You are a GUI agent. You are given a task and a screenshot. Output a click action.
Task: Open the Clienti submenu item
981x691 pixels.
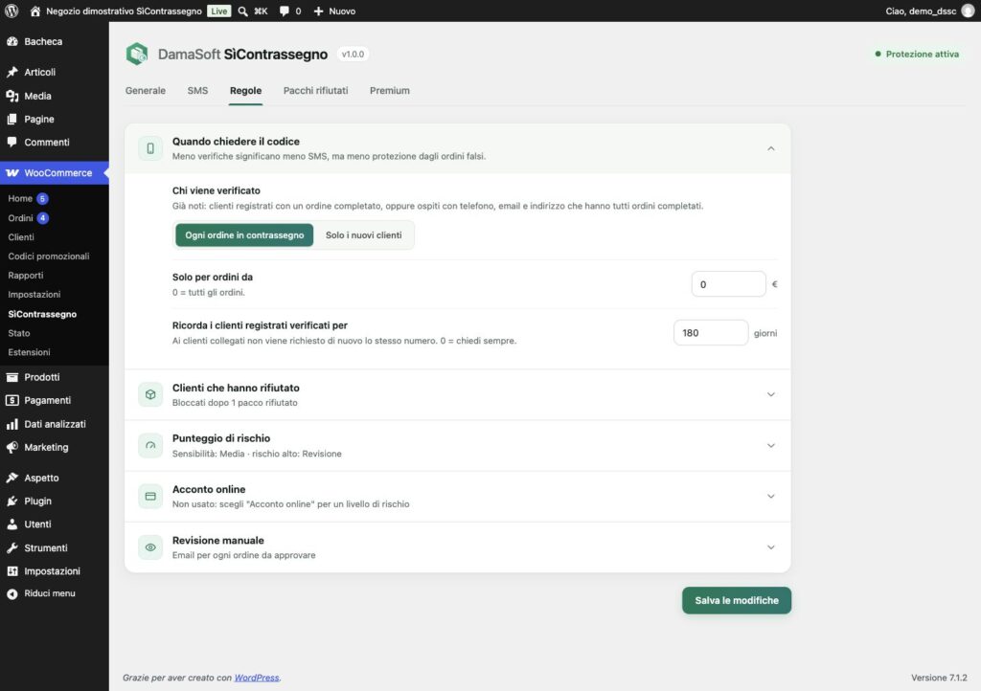pyautogui.click(x=21, y=237)
